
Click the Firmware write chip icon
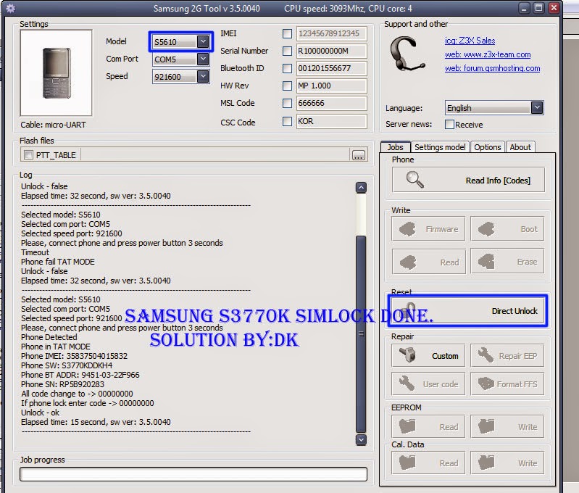(x=408, y=229)
